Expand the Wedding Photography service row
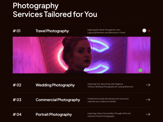Viewport: 163px width, 122px height. pyautogui.click(x=81, y=85)
